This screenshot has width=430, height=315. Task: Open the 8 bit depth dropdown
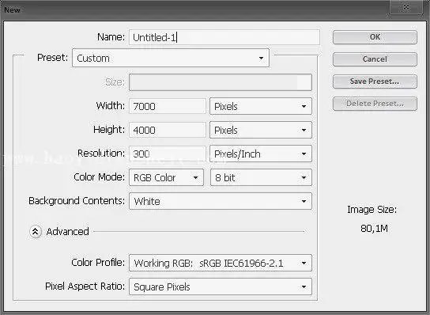tap(261, 177)
